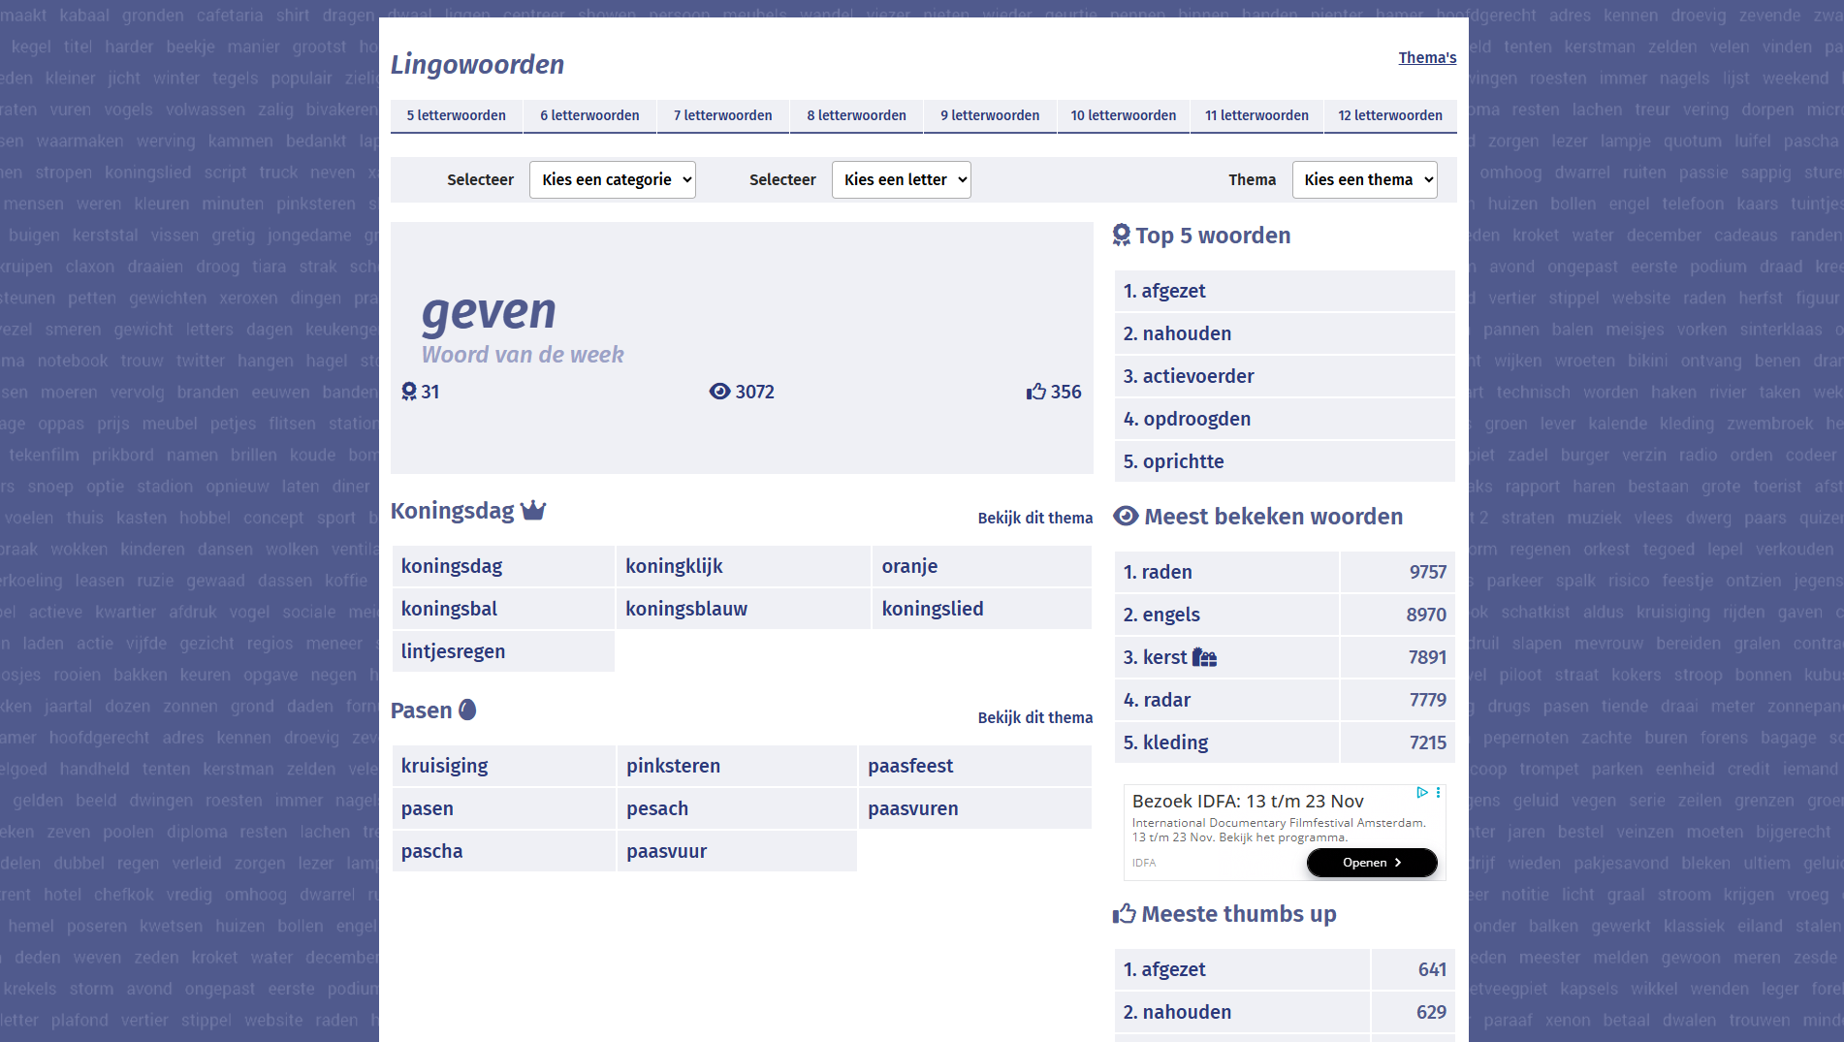The height and width of the screenshot is (1042, 1844).
Task: Switch to the 12 letterwoorden tab
Action: click(x=1390, y=115)
